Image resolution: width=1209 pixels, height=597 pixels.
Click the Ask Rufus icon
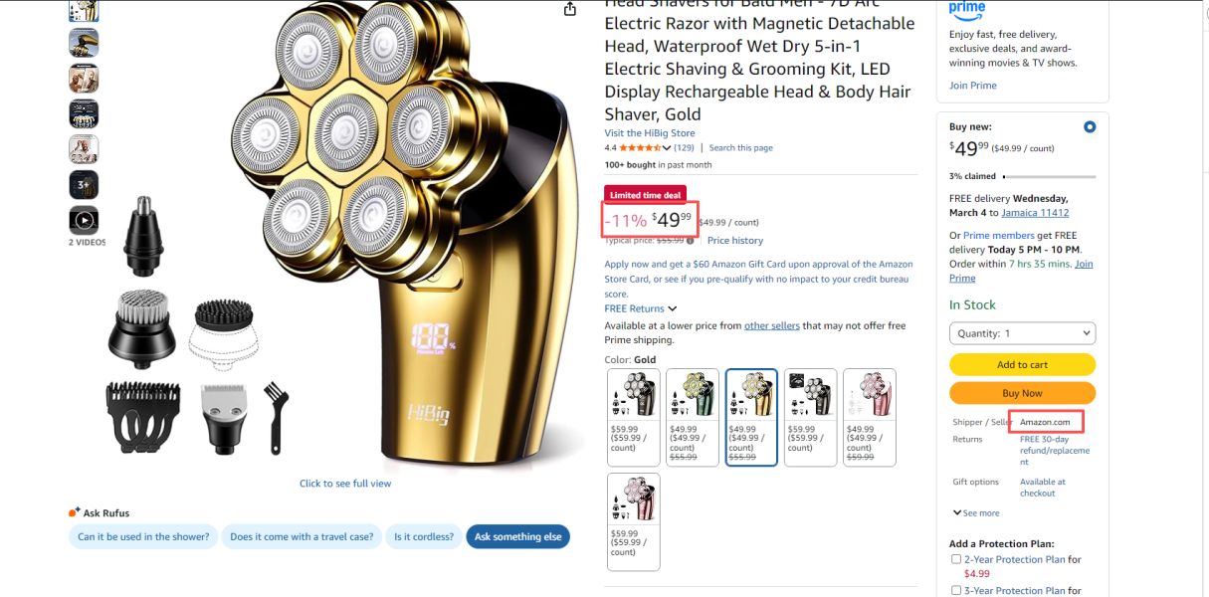(75, 512)
